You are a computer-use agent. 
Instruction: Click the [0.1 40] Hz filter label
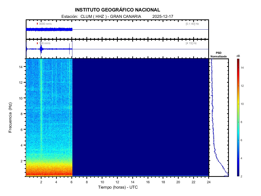192,24
